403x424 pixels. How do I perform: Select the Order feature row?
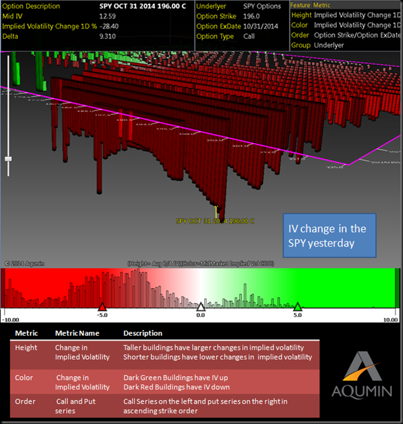(345, 35)
